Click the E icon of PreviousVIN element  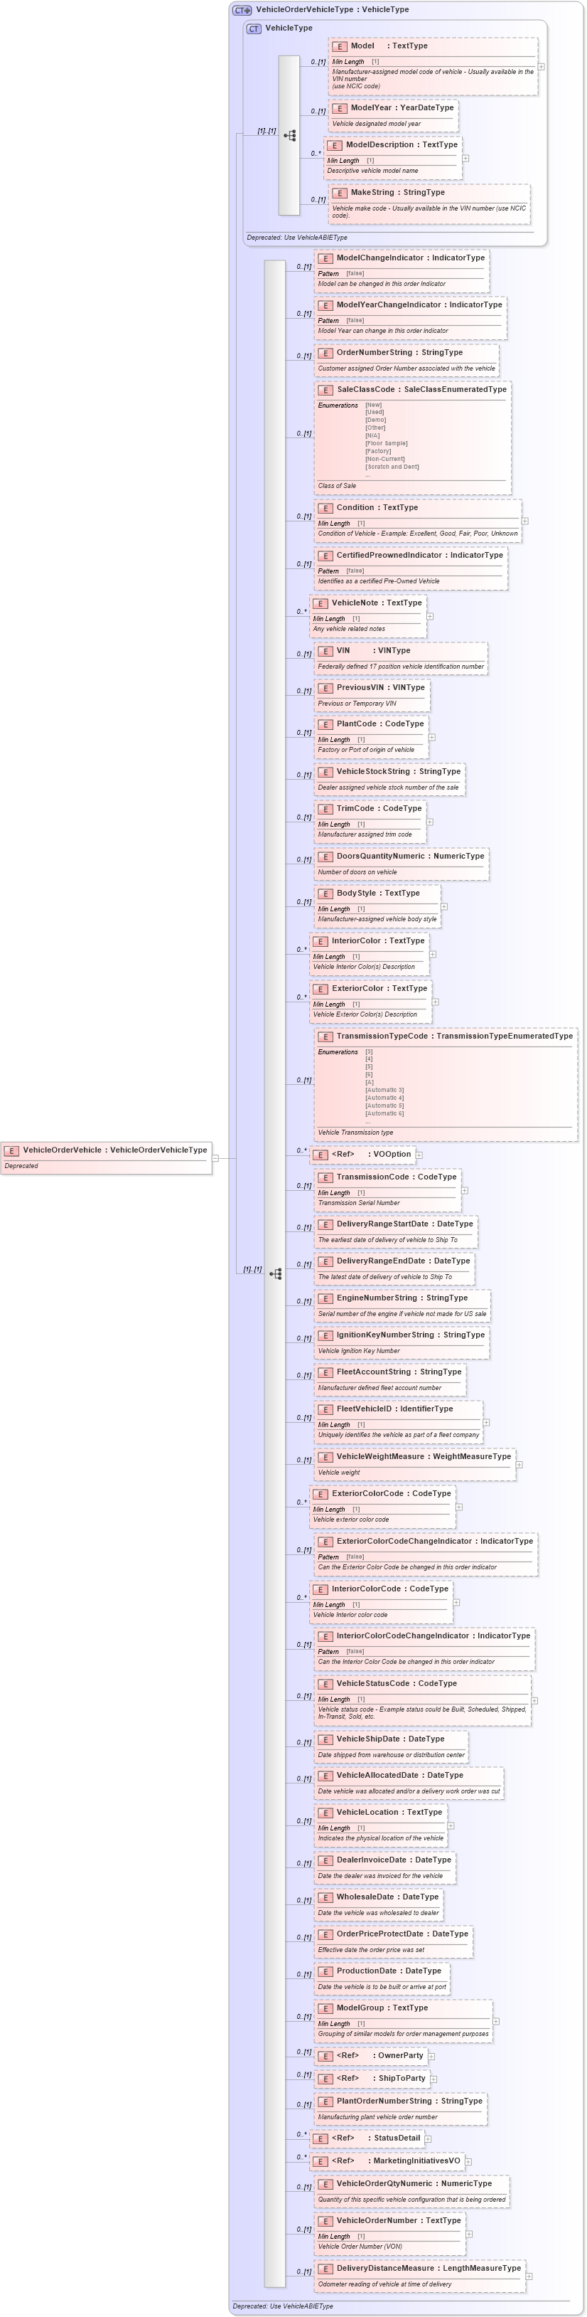(325, 688)
